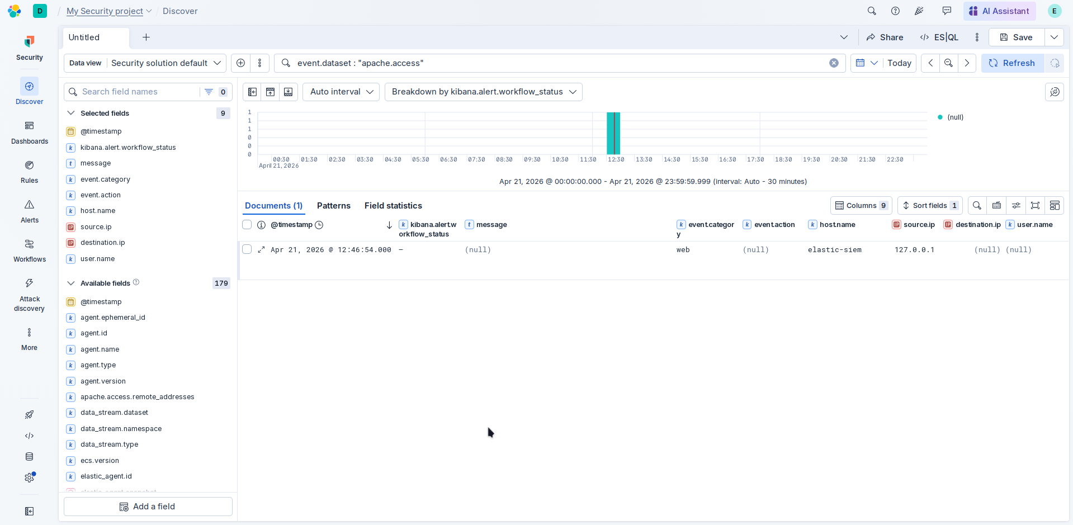Open the feedback chat icon in header

[947, 11]
